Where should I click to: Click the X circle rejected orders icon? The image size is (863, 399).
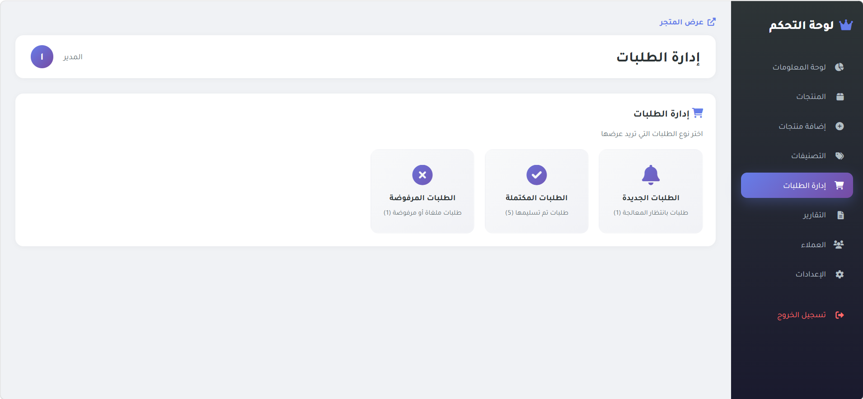[x=422, y=175]
